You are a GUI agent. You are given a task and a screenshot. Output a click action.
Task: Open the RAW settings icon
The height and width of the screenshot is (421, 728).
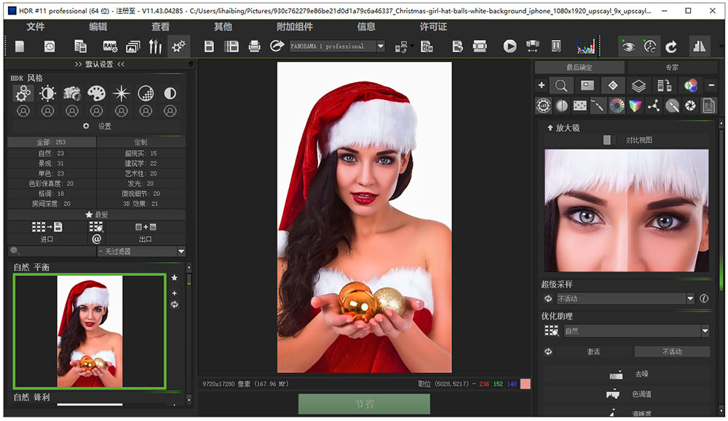(x=110, y=46)
